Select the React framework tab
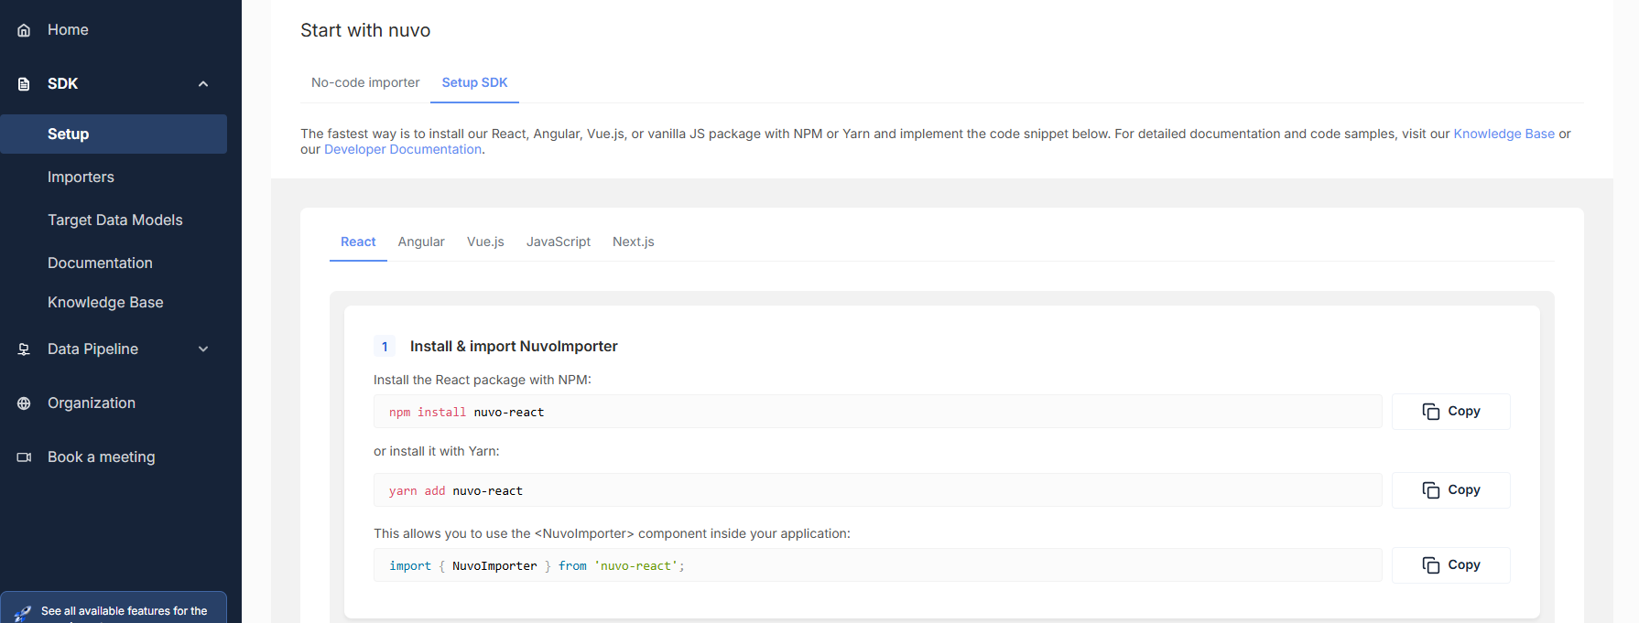This screenshot has height=623, width=1639. pos(358,242)
